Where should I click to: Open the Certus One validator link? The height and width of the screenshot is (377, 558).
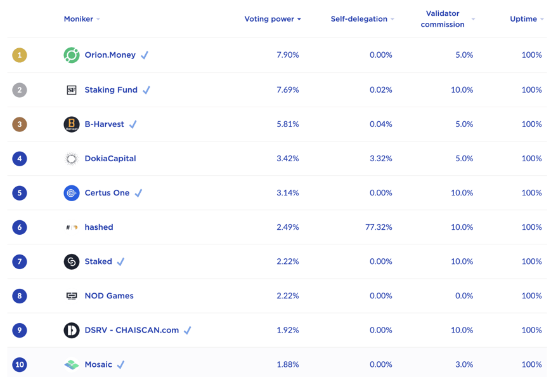point(107,193)
